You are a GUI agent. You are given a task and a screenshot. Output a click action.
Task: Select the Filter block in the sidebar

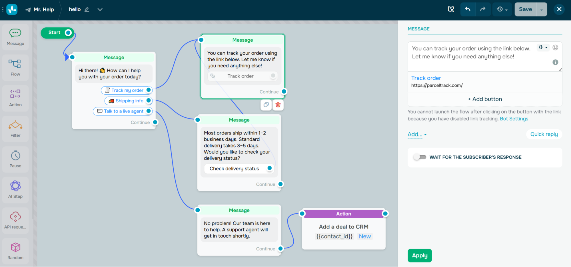click(15, 129)
